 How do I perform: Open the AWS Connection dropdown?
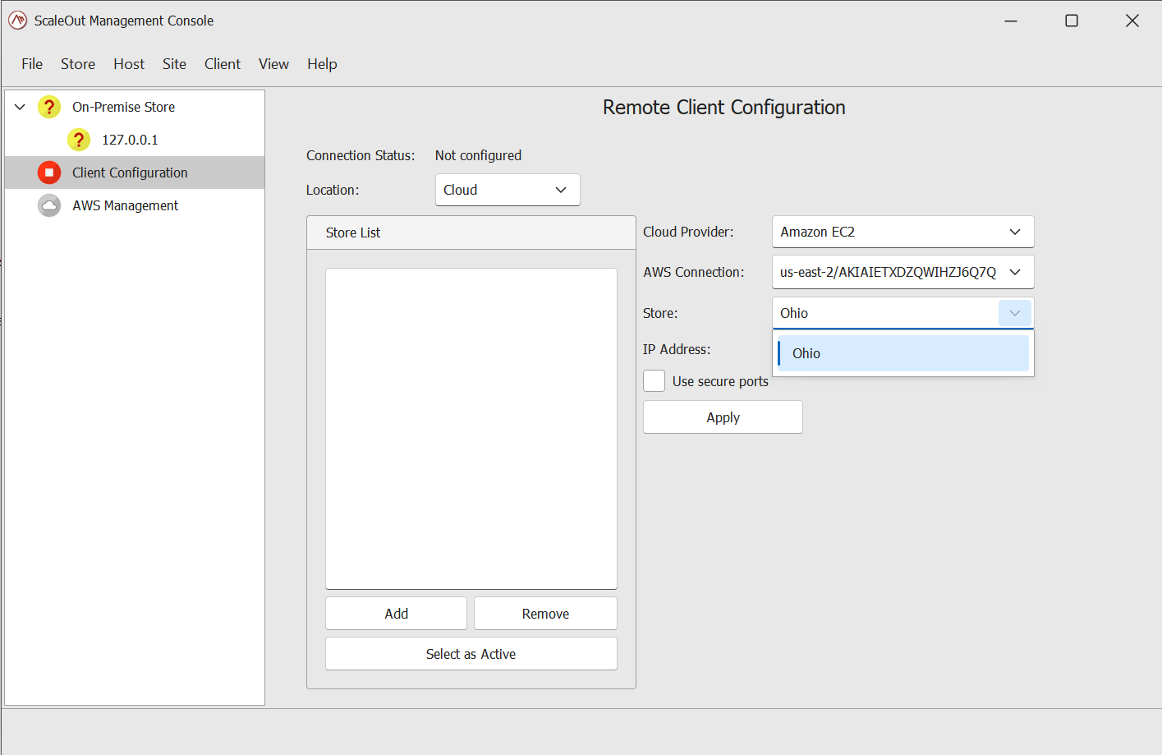(903, 272)
